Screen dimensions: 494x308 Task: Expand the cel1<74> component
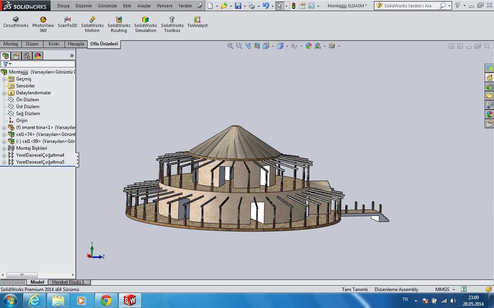coord(4,134)
